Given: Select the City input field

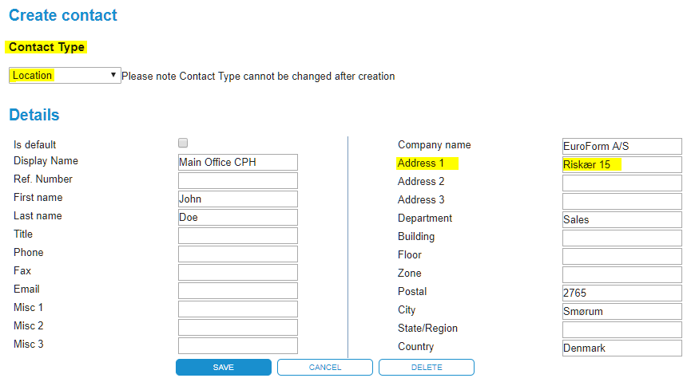Looking at the screenshot, I should [622, 312].
